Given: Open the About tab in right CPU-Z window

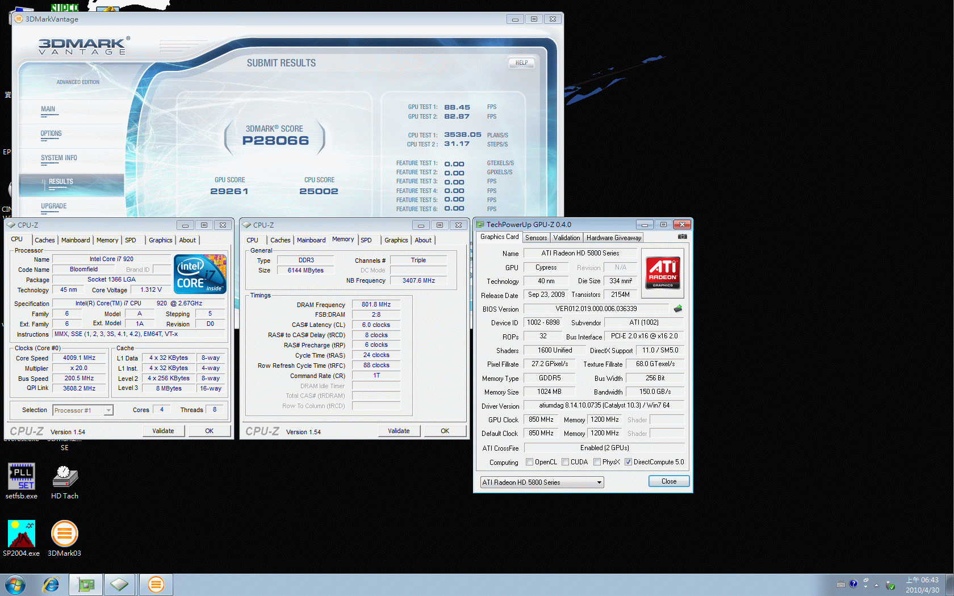Looking at the screenshot, I should [423, 240].
